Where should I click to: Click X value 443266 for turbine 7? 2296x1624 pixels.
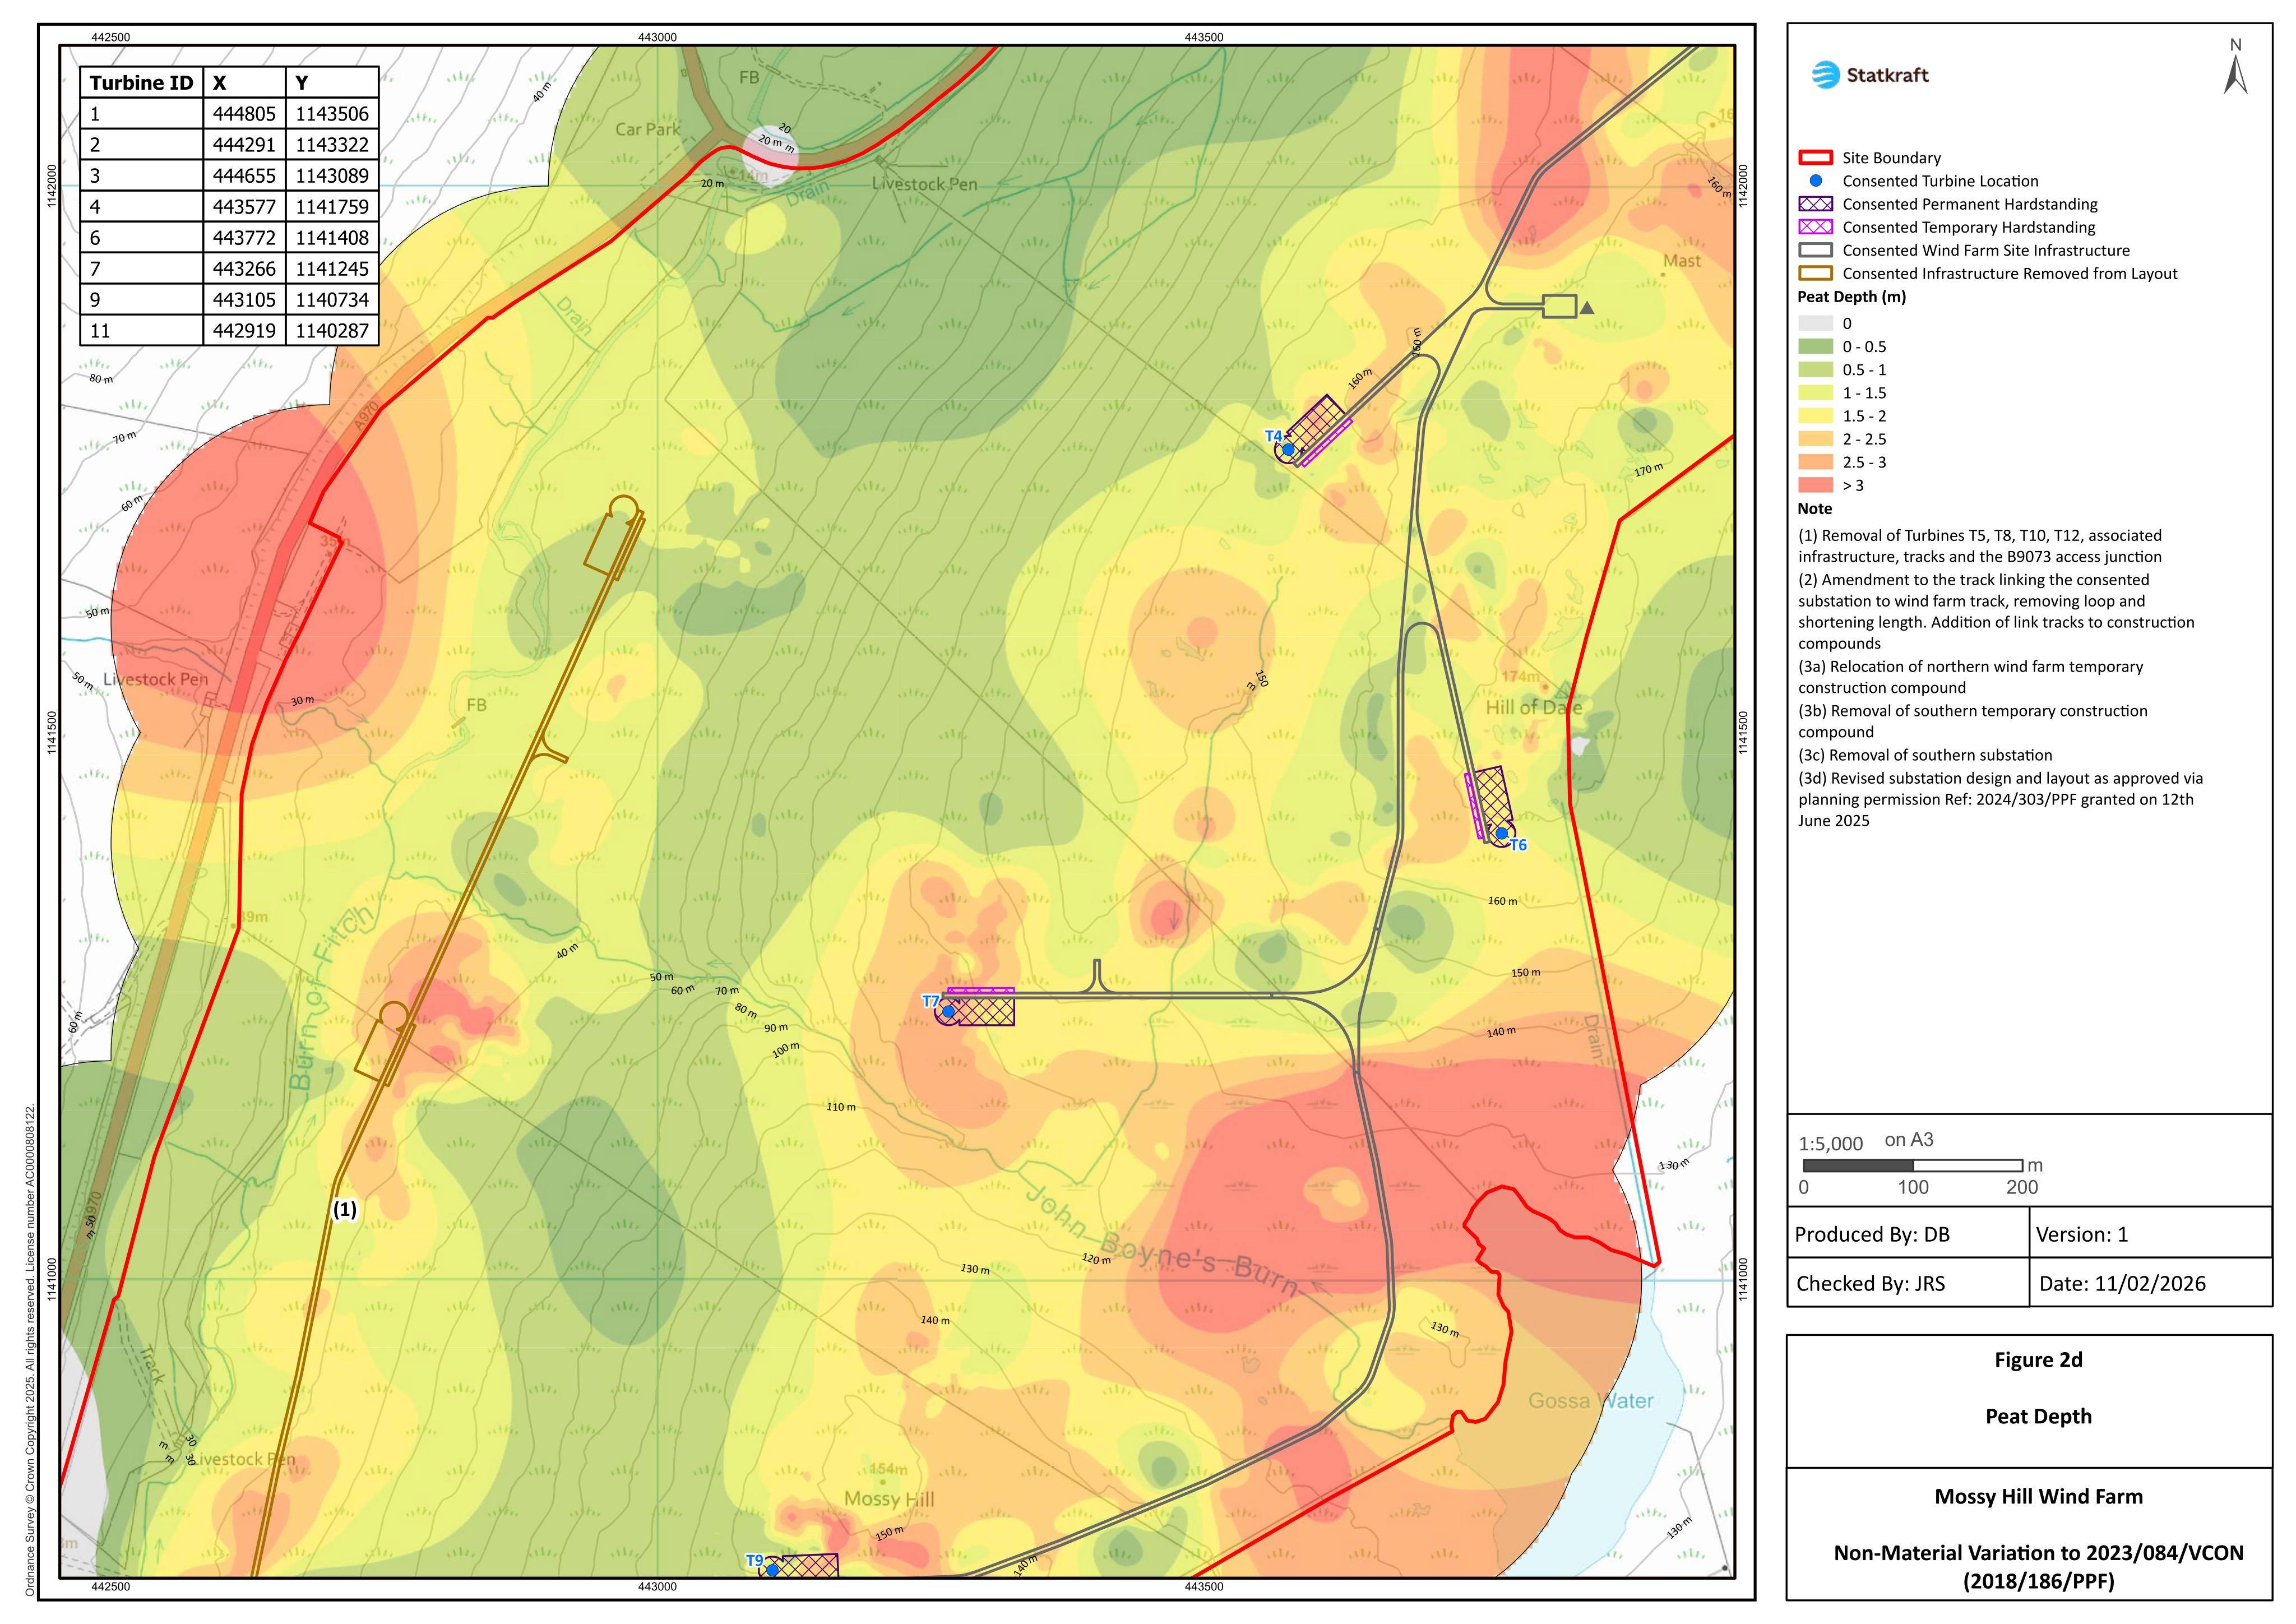click(x=244, y=269)
